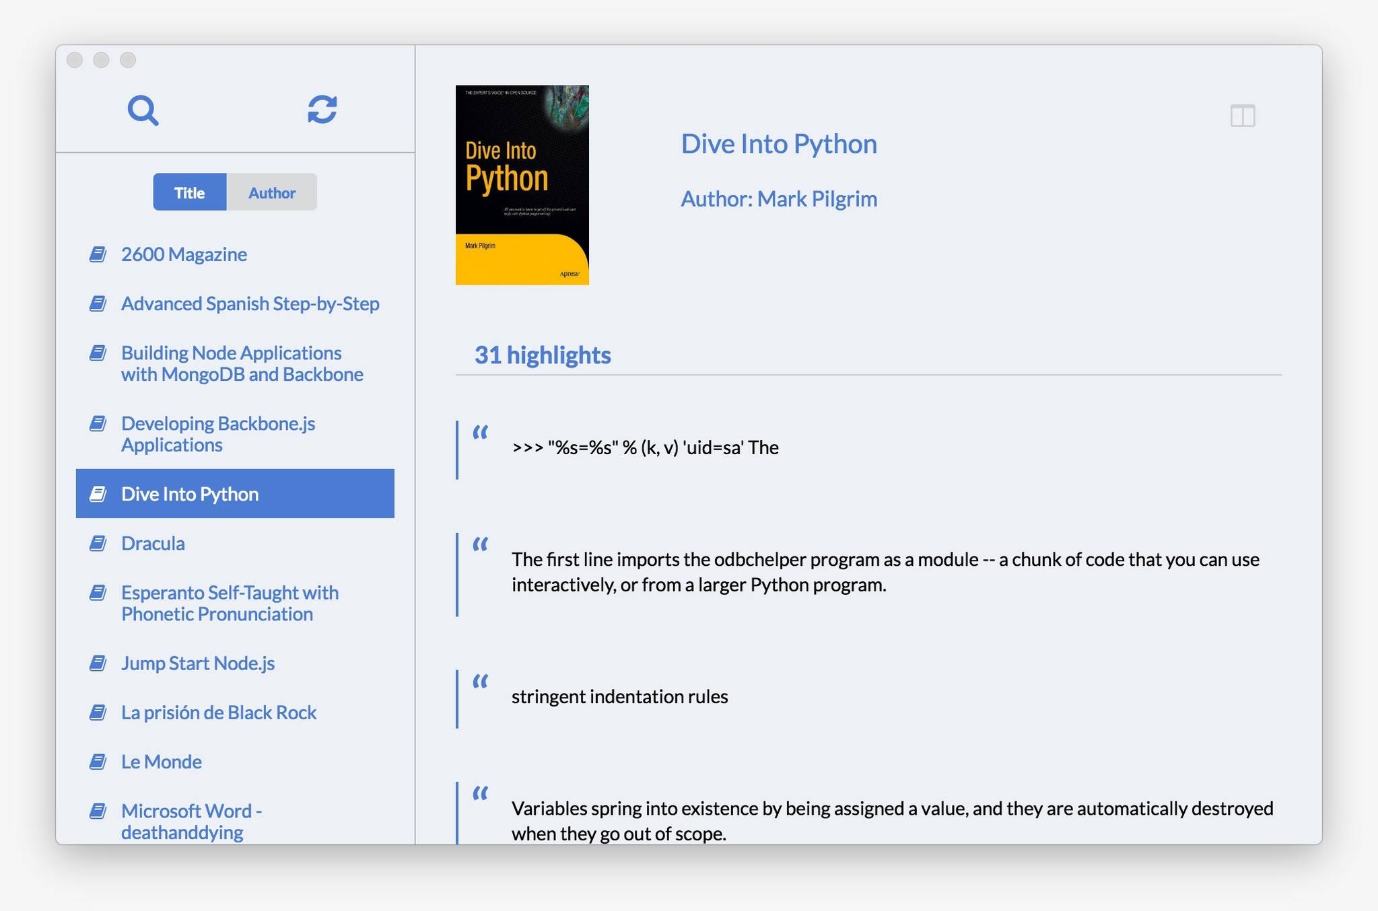The width and height of the screenshot is (1378, 911).
Task: Select Developing Backbone.js Applications book
Action: click(235, 434)
